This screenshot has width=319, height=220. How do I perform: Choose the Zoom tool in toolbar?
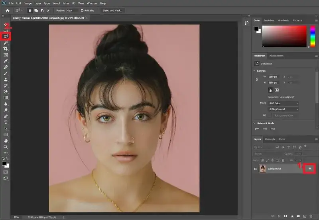click(x=6, y=147)
